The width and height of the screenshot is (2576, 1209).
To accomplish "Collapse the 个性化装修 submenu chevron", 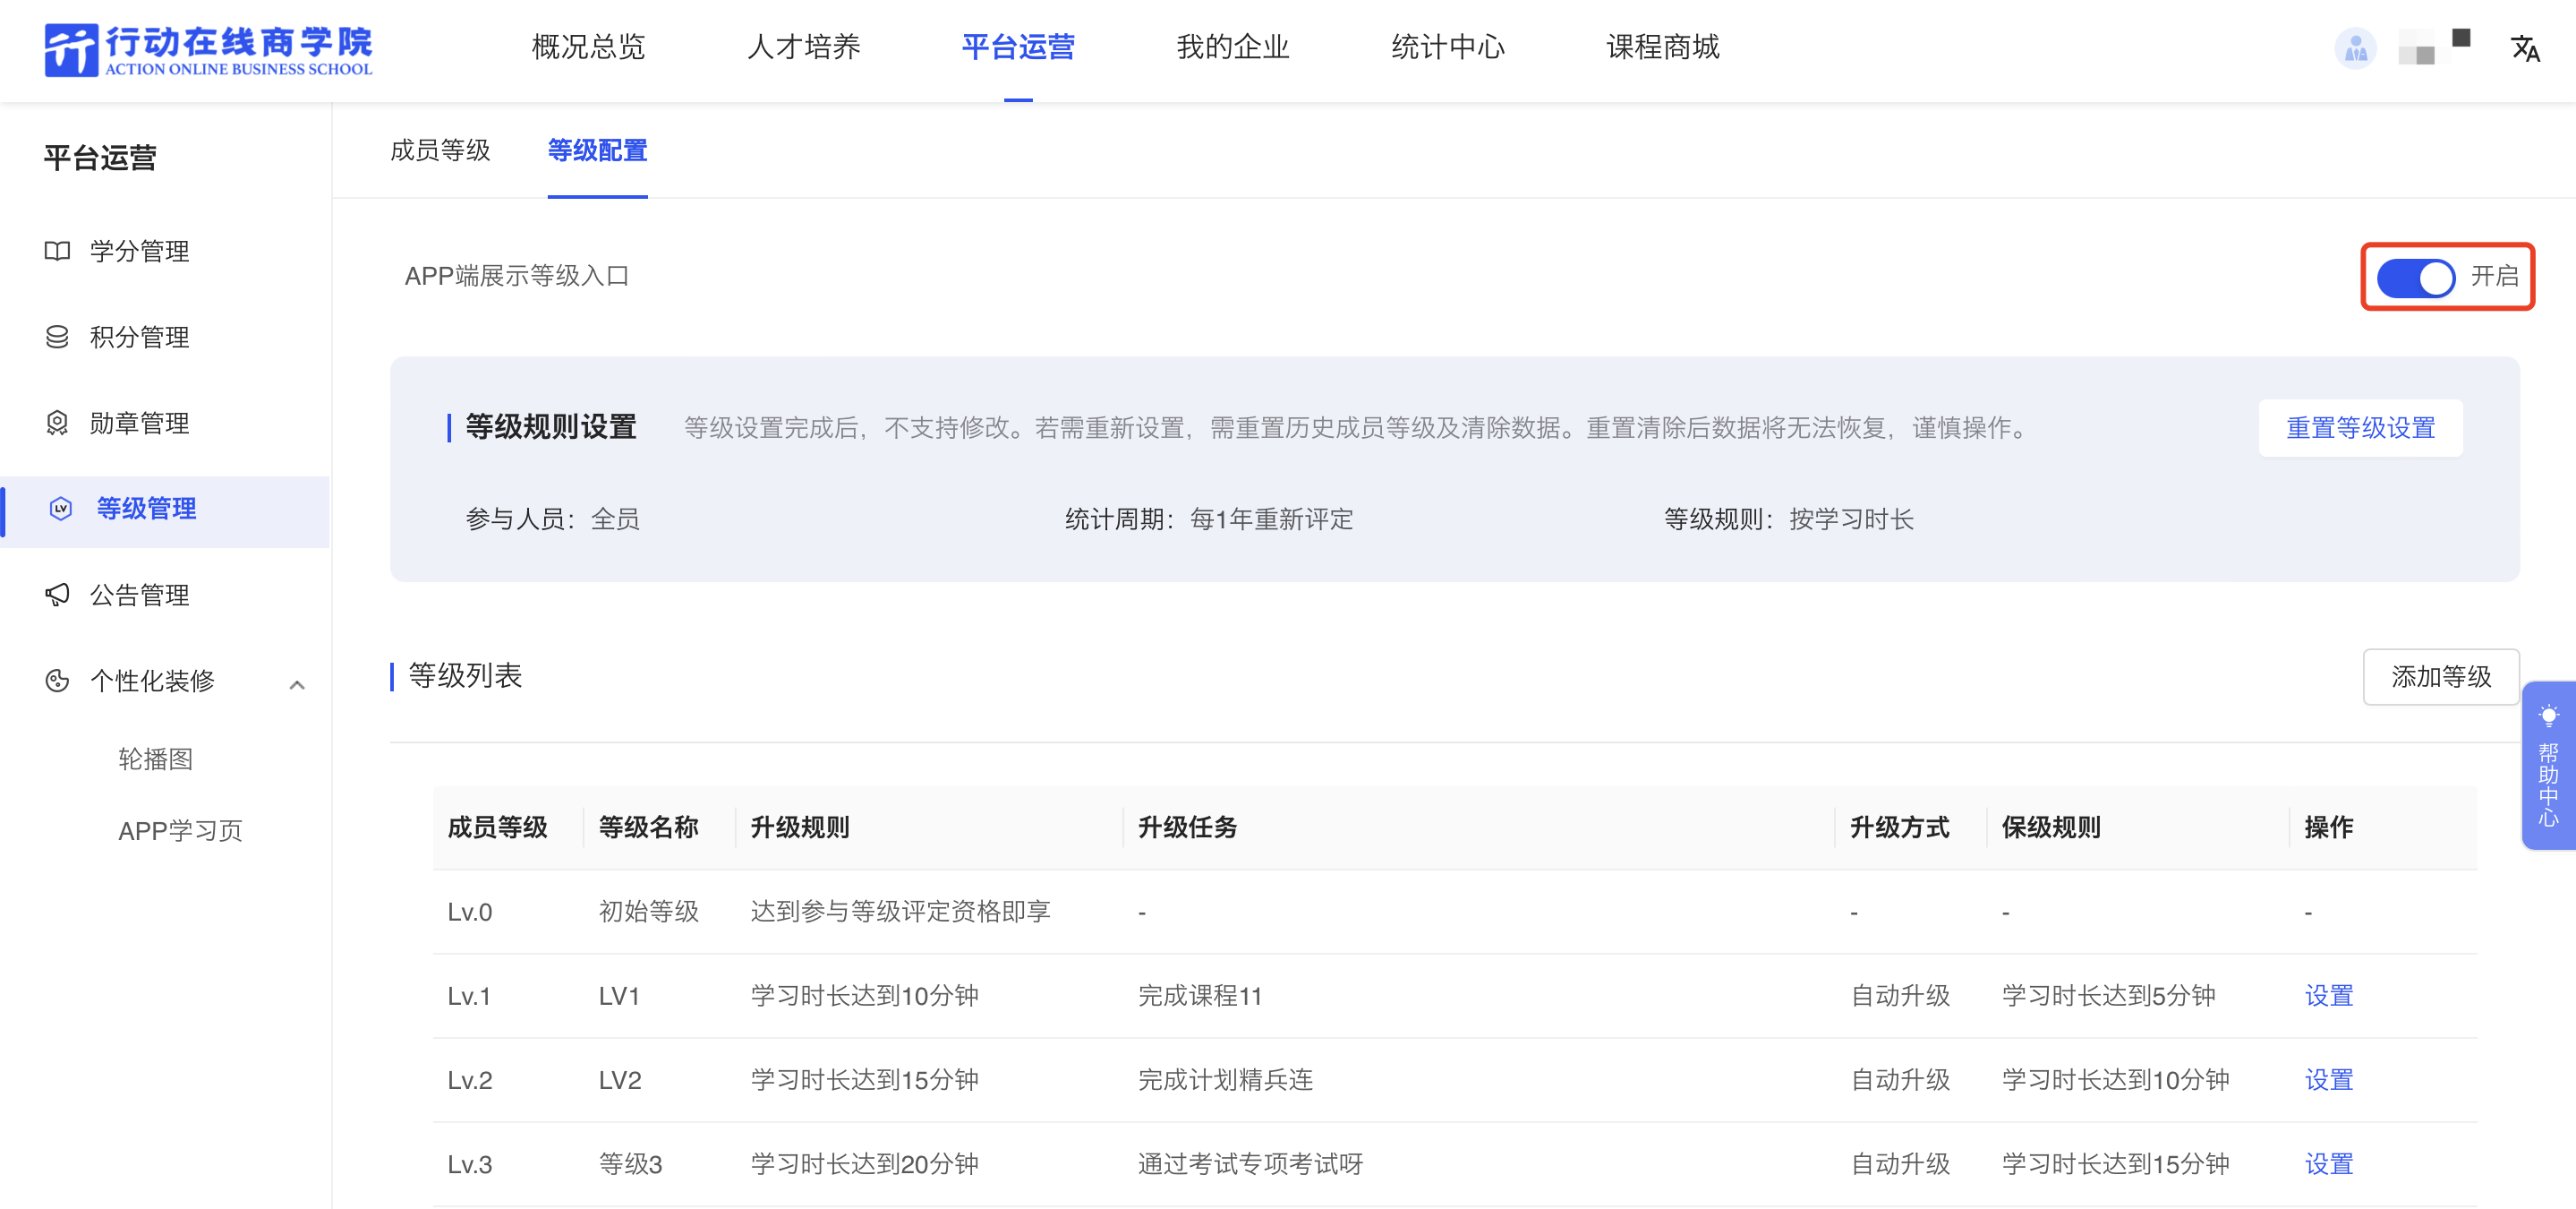I will (296, 684).
